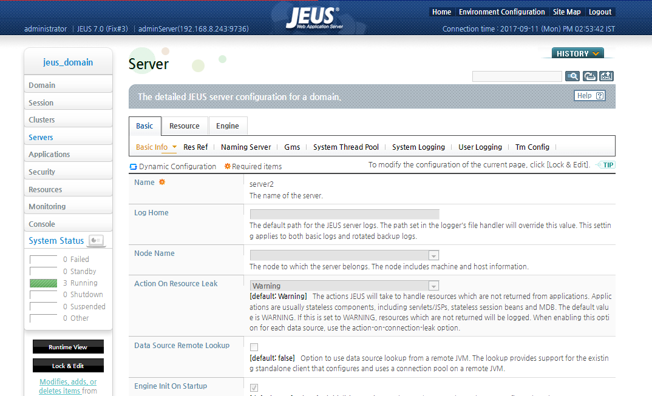Click Logout in the header
Image resolution: width=652 pixels, height=396 pixels.
pyautogui.click(x=600, y=12)
